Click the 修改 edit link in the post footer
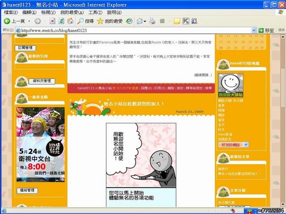This screenshot has width=286, height=214. click(180, 88)
